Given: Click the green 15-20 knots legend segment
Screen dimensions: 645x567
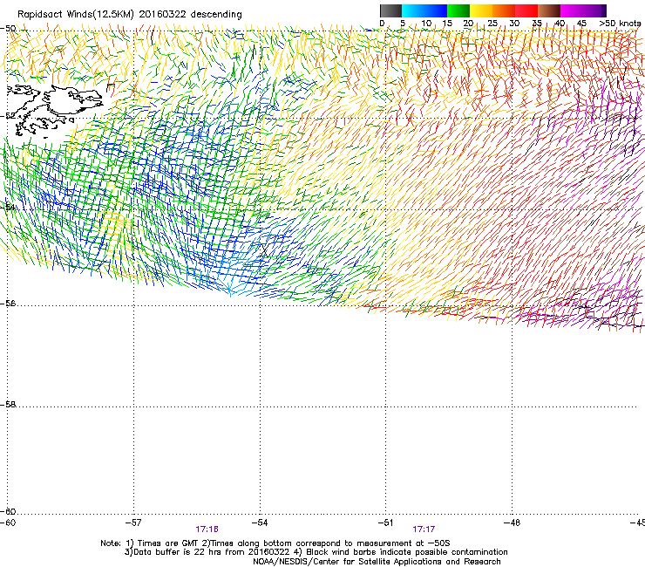Looking at the screenshot, I should pyautogui.click(x=458, y=10).
